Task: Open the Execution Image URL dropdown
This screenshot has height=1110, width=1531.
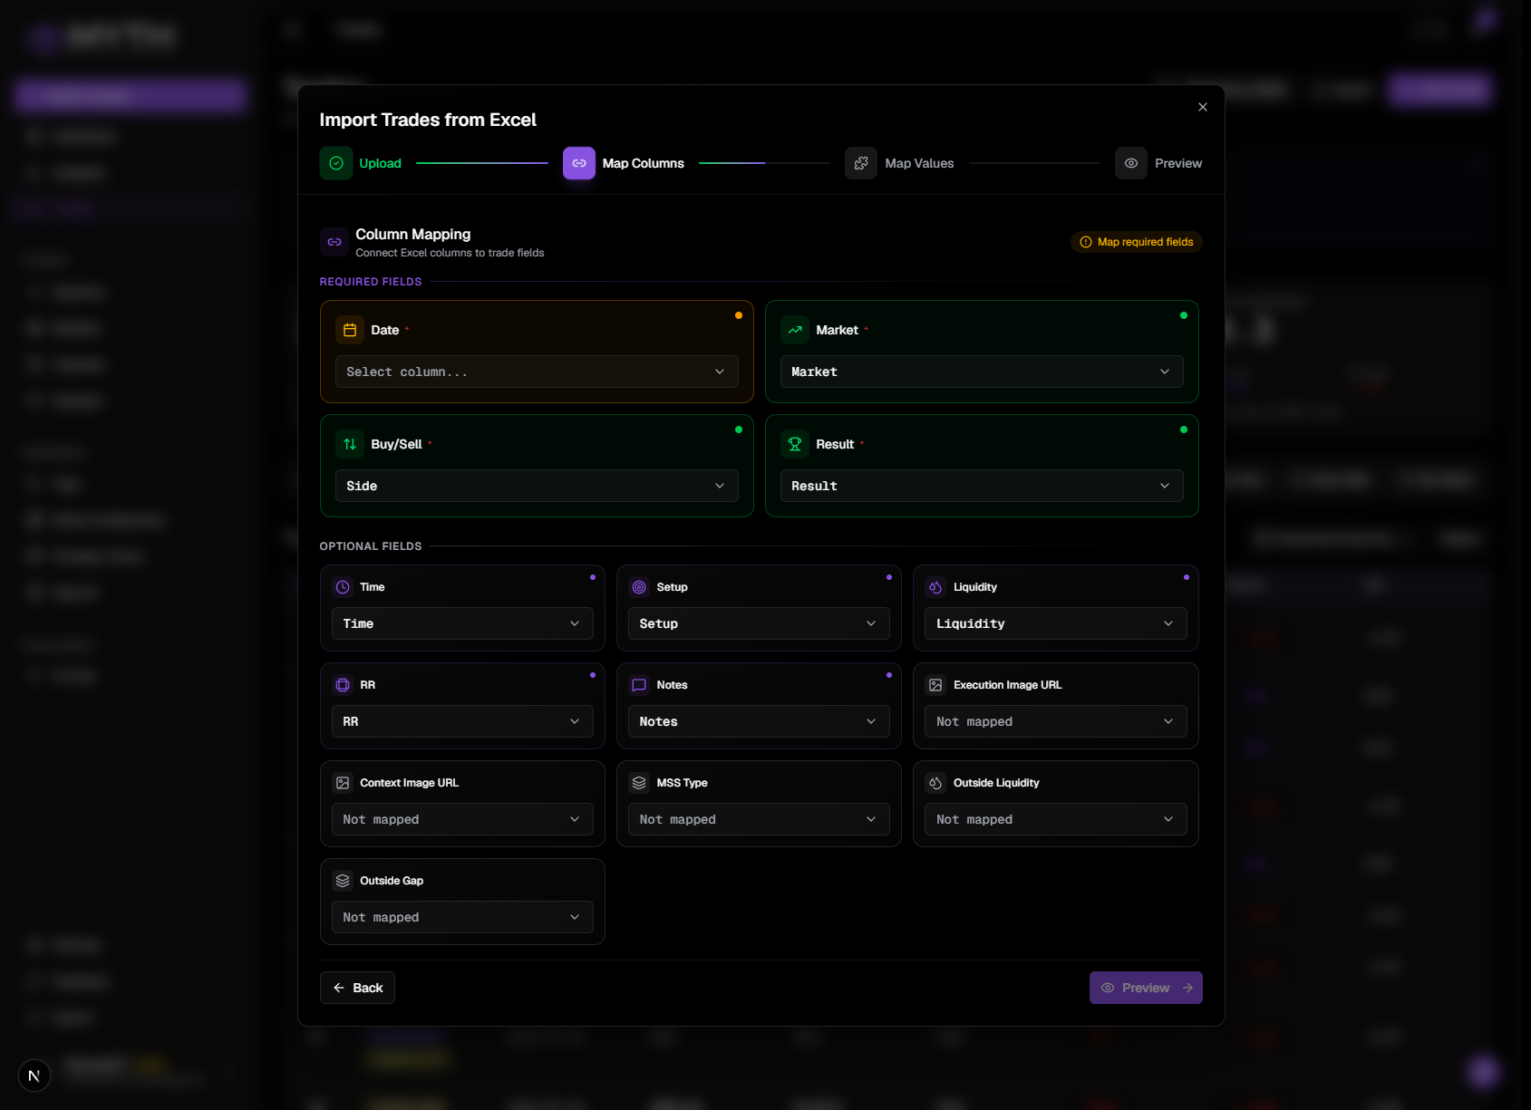Action: pyautogui.click(x=1056, y=721)
